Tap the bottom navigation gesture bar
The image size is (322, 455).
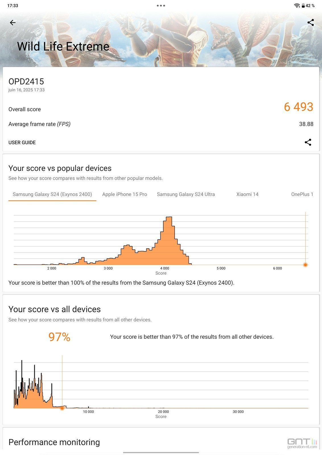[x=161, y=452]
